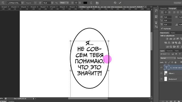Add a Photo Filter adjustment
The width and height of the screenshot is (182, 102).
pos(176,43)
